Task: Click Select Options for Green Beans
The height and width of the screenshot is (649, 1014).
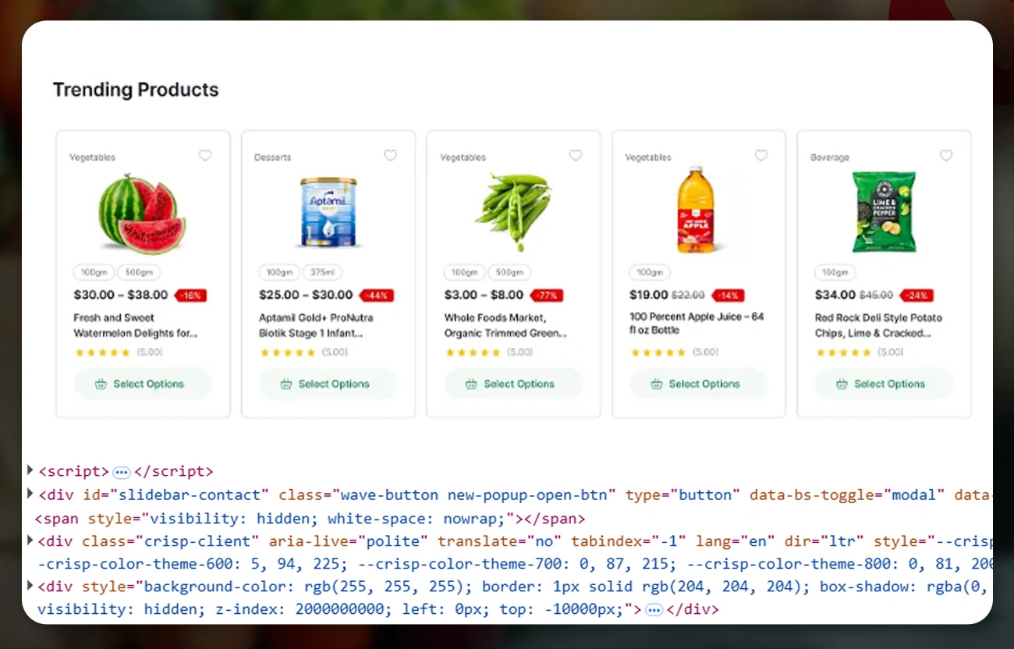Action: click(x=514, y=384)
